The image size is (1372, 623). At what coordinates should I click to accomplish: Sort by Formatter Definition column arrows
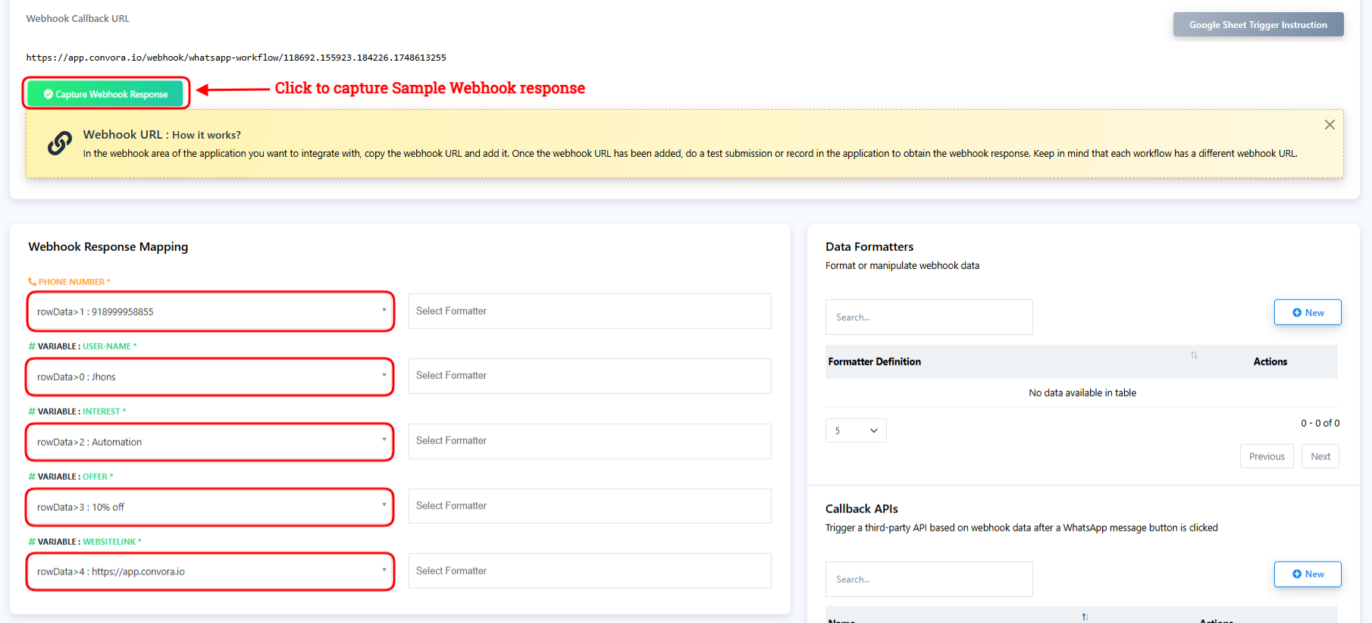tap(1193, 355)
